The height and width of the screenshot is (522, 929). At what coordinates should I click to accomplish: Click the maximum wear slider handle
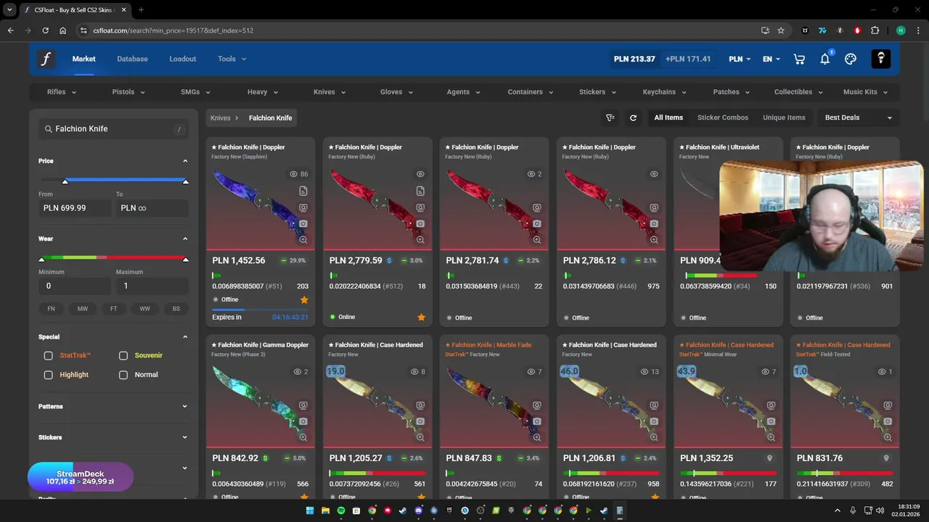(186, 259)
